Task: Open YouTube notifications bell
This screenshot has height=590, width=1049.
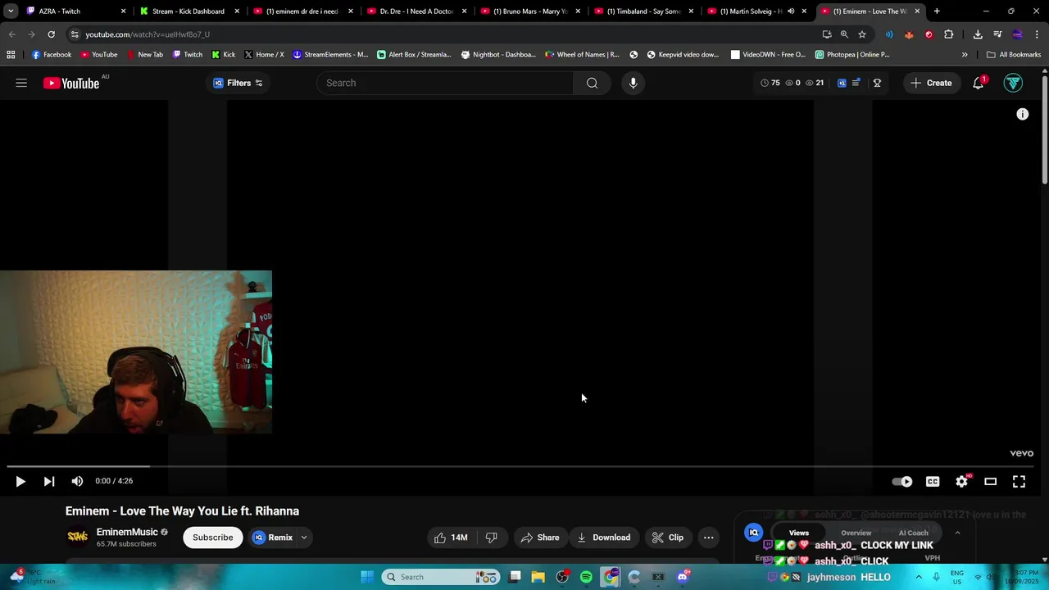Action: coord(979,83)
